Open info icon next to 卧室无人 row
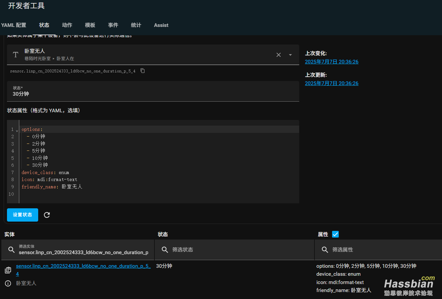Image resolution: width=442 pixels, height=299 pixels. [8, 283]
